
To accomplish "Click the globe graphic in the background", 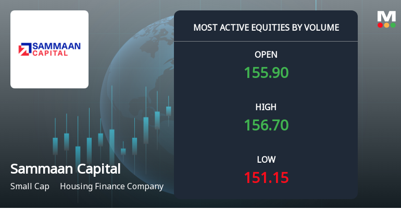I will pos(141,68).
